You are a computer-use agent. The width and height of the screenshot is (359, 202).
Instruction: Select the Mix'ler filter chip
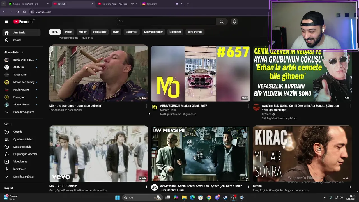click(x=83, y=32)
